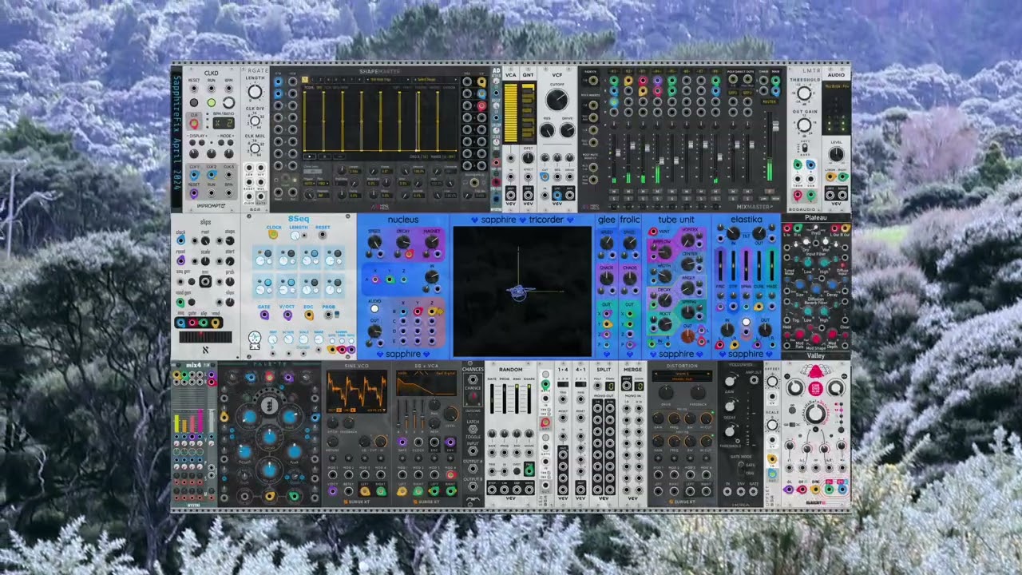Toggle the elastika power button

[747, 322]
